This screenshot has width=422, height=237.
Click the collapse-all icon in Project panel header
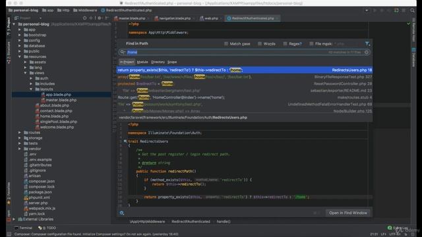92,18
